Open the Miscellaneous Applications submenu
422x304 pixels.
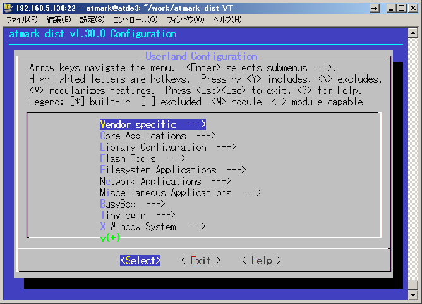coord(180,192)
